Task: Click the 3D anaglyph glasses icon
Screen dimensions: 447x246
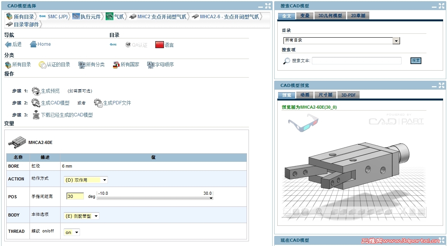Action: 303,123
